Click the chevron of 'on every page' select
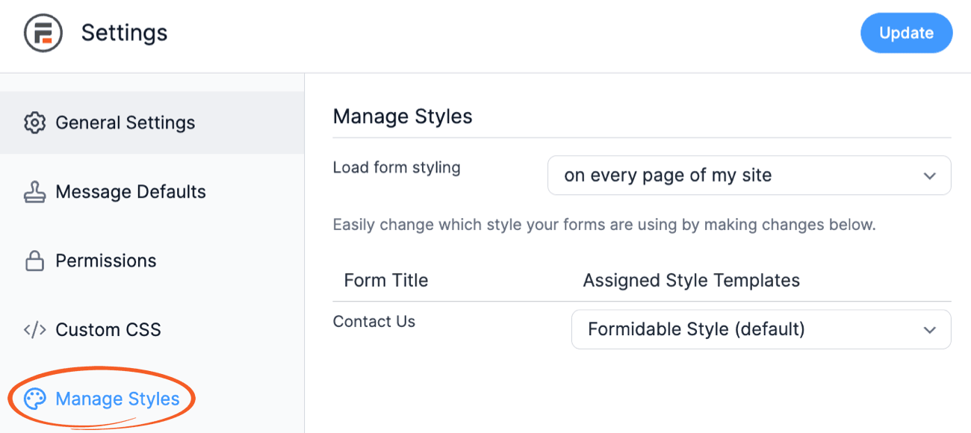The width and height of the screenshot is (971, 433). pos(929,176)
